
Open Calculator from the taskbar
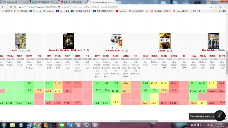pyautogui.click(x=79, y=125)
